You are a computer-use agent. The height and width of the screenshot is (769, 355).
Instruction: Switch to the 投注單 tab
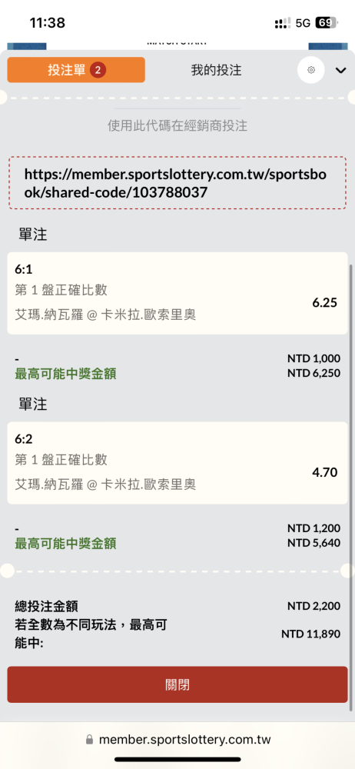pos(76,70)
